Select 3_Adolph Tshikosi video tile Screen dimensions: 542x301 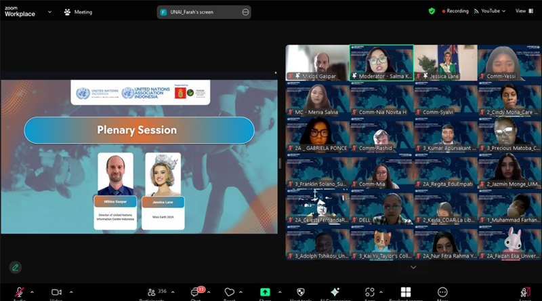pos(317,243)
